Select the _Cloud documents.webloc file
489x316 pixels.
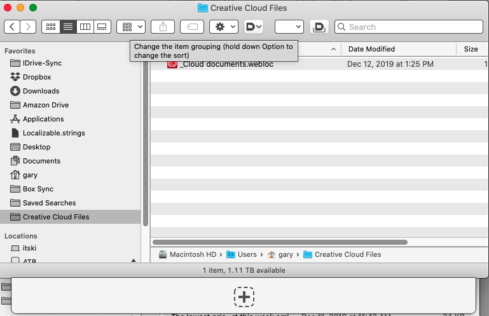click(x=318, y=64)
